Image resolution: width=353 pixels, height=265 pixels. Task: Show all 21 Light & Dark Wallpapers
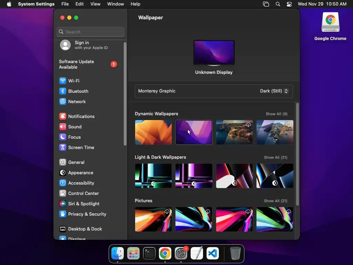275,157
